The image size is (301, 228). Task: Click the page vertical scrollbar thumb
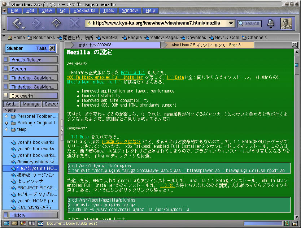click(x=297, y=65)
